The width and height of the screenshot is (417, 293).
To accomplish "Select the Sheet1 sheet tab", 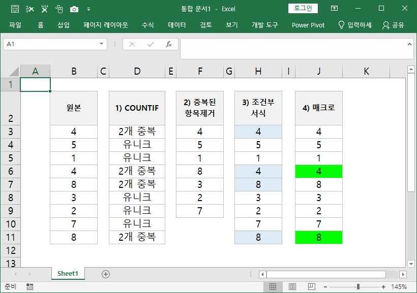I will (x=68, y=274).
